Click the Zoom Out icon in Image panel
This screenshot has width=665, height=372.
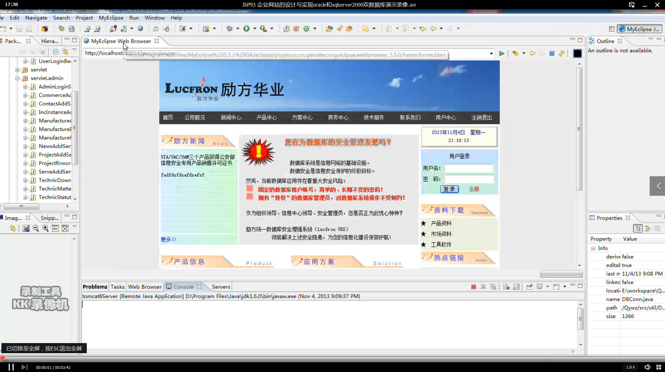click(x=36, y=228)
